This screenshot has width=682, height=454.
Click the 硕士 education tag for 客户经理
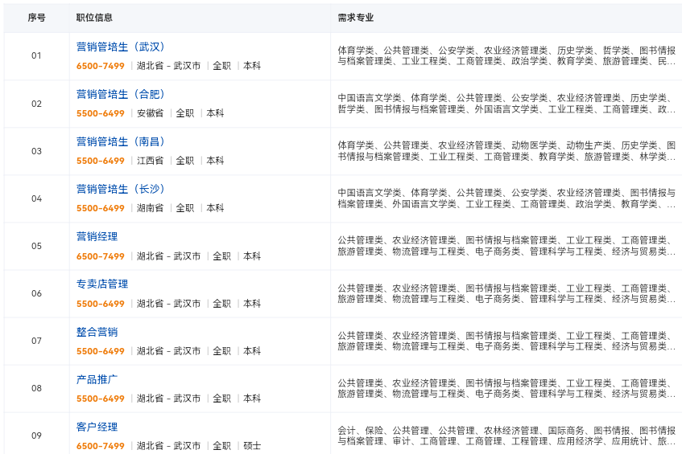point(252,446)
